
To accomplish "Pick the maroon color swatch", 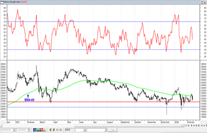I will pos(40,131).
